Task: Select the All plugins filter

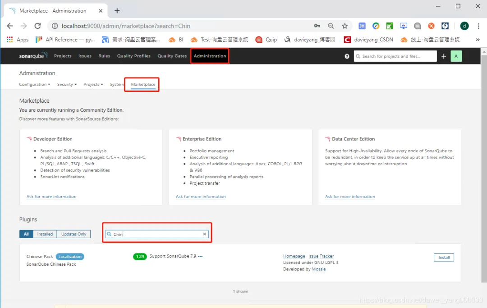Action: 26,234
